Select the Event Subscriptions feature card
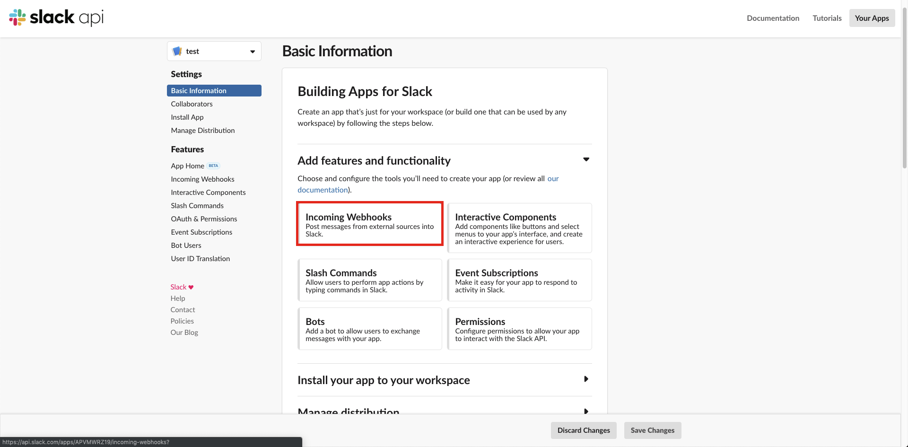This screenshot has height=447, width=908. coord(519,280)
